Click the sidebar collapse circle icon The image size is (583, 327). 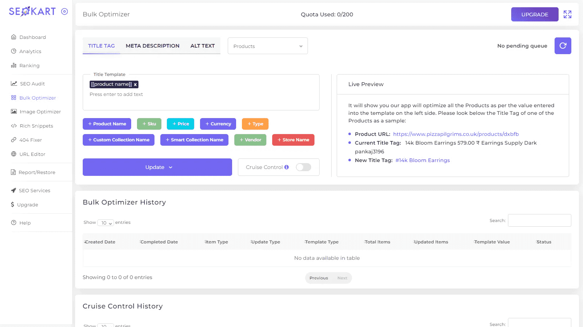tap(64, 12)
